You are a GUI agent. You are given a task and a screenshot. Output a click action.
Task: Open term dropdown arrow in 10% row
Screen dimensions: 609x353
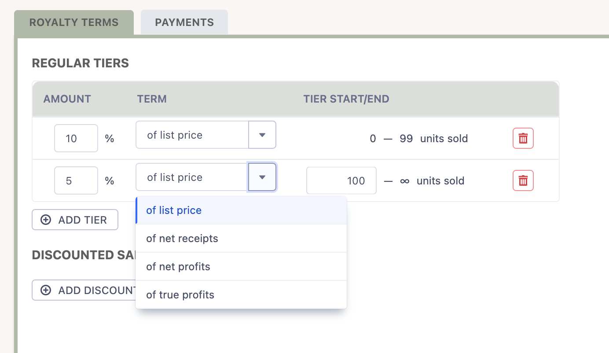[262, 135]
